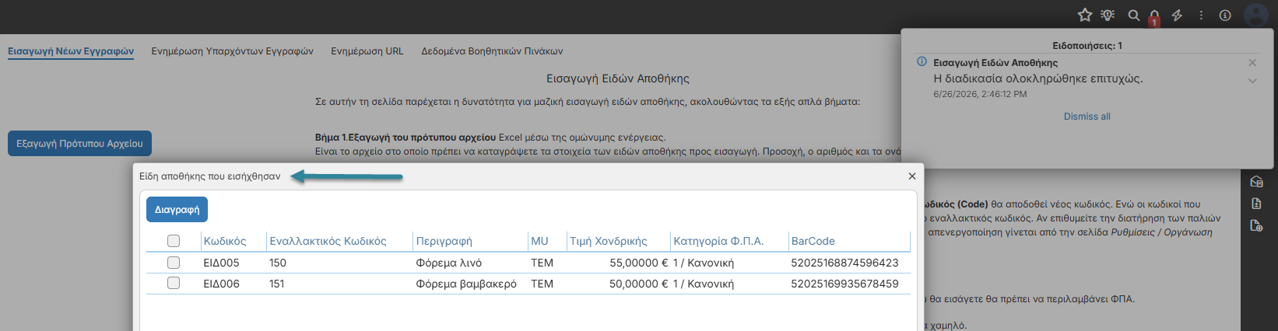Click the lightning bolt quick actions icon
Screen dimensions: 1278x331
(x=1178, y=15)
